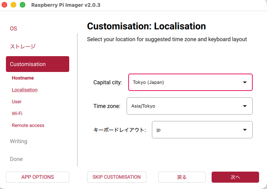Jump to the User settings sub-step
Screen dimensions: 267x189
coord(17,102)
